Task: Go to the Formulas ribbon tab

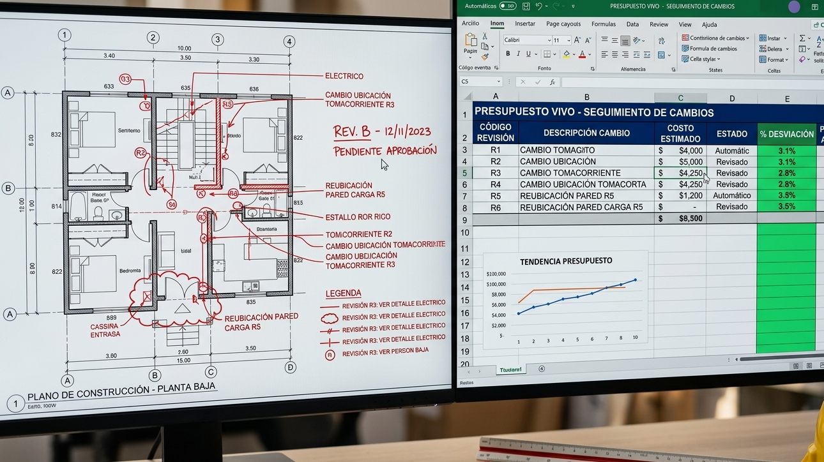Action: [x=604, y=24]
